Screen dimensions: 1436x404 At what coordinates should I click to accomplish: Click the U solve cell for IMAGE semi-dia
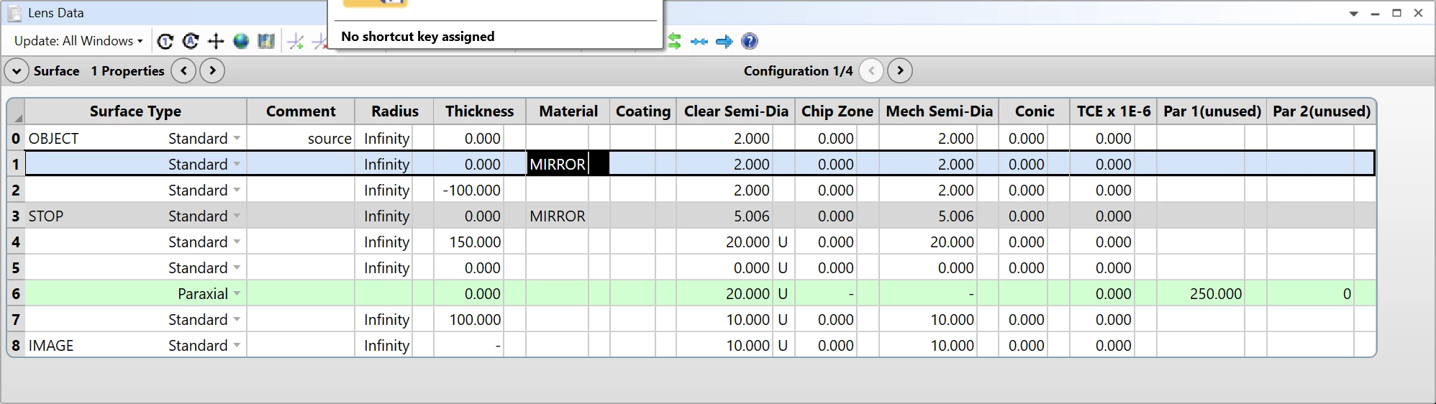(x=783, y=345)
